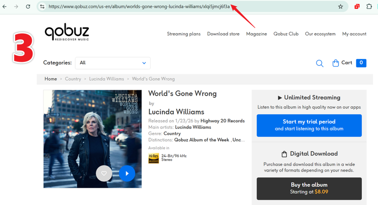Play the album with blue play button
Screen dimensions: 378x205
[x=127, y=173]
